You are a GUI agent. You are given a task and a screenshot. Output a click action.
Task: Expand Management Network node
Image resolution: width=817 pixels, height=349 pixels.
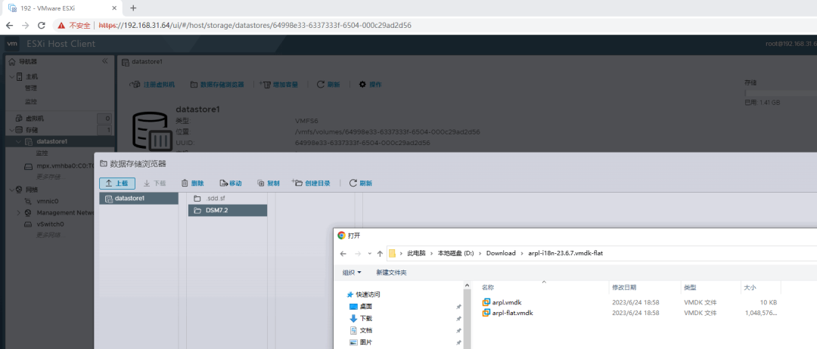click(x=19, y=213)
